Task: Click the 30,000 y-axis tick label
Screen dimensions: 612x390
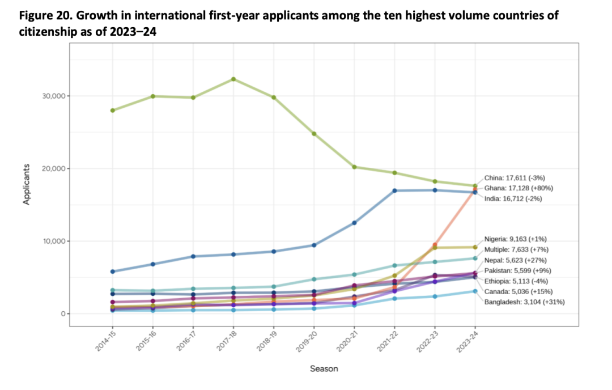Action: click(x=54, y=96)
